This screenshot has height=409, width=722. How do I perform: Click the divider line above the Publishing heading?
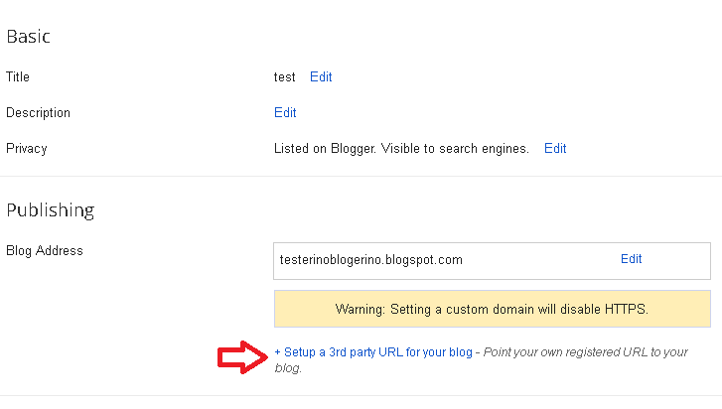(361, 177)
